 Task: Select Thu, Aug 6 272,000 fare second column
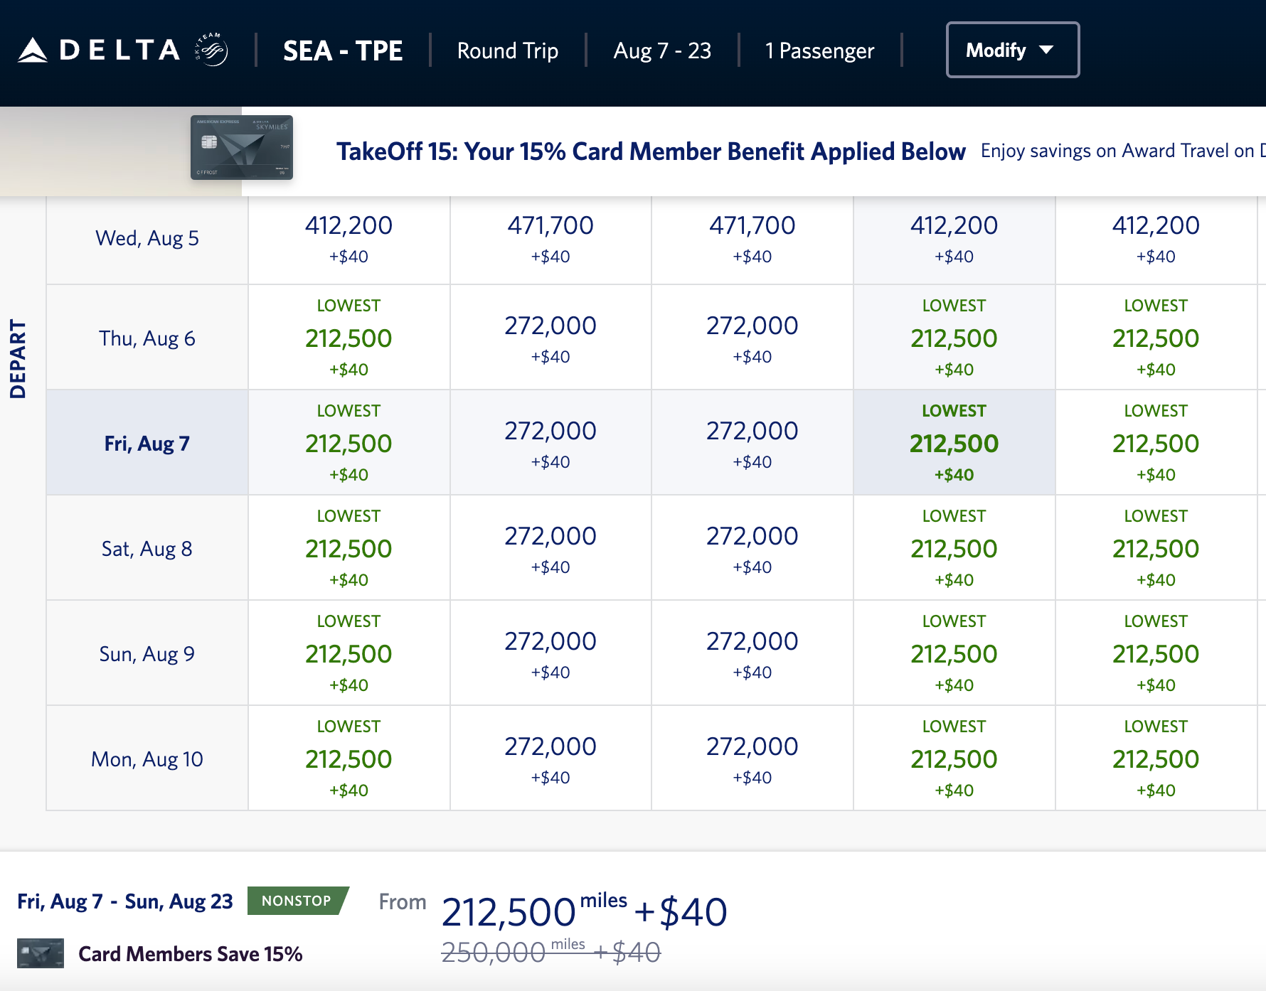point(550,338)
